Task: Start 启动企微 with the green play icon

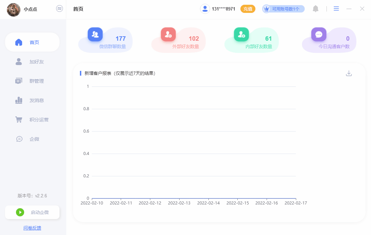Action: click(x=20, y=212)
